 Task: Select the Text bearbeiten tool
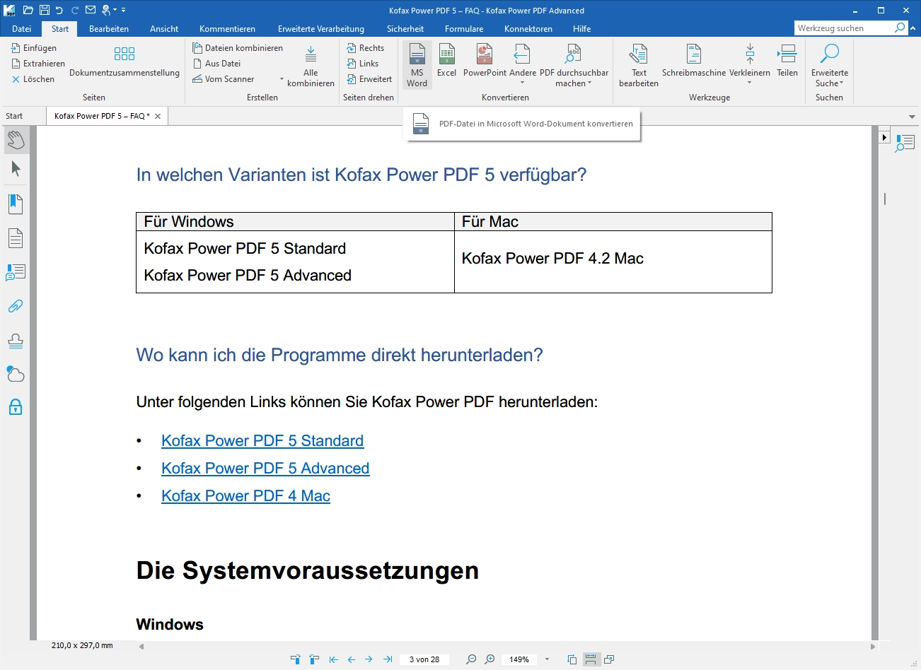639,65
